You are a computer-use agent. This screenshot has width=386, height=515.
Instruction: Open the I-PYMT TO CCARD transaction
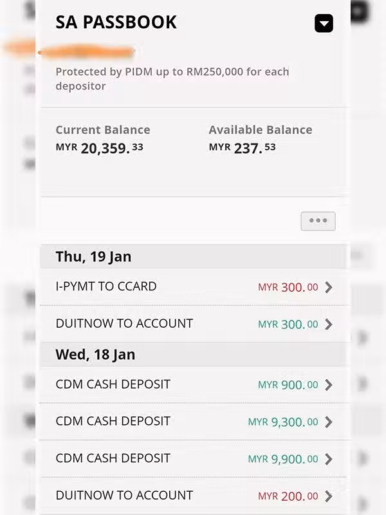[106, 286]
